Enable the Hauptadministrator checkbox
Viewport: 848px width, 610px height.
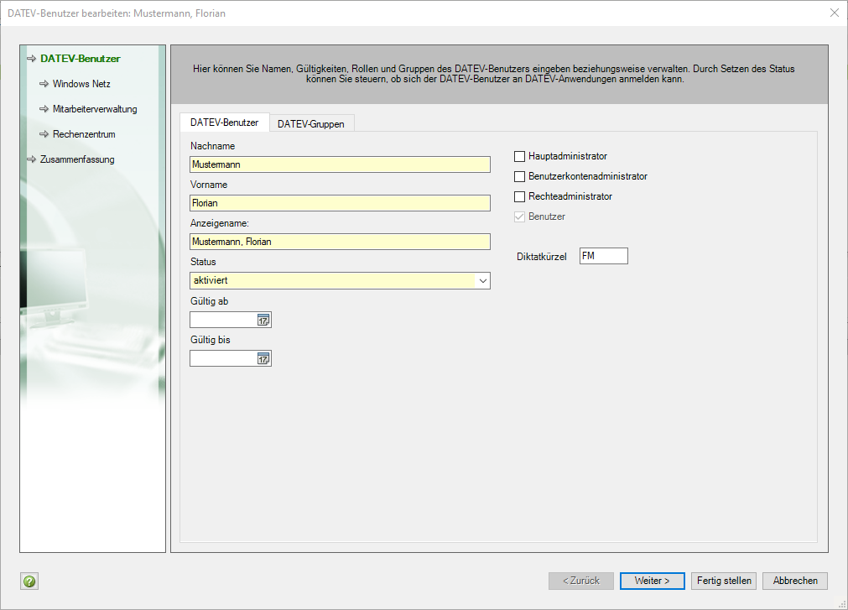[x=519, y=156]
